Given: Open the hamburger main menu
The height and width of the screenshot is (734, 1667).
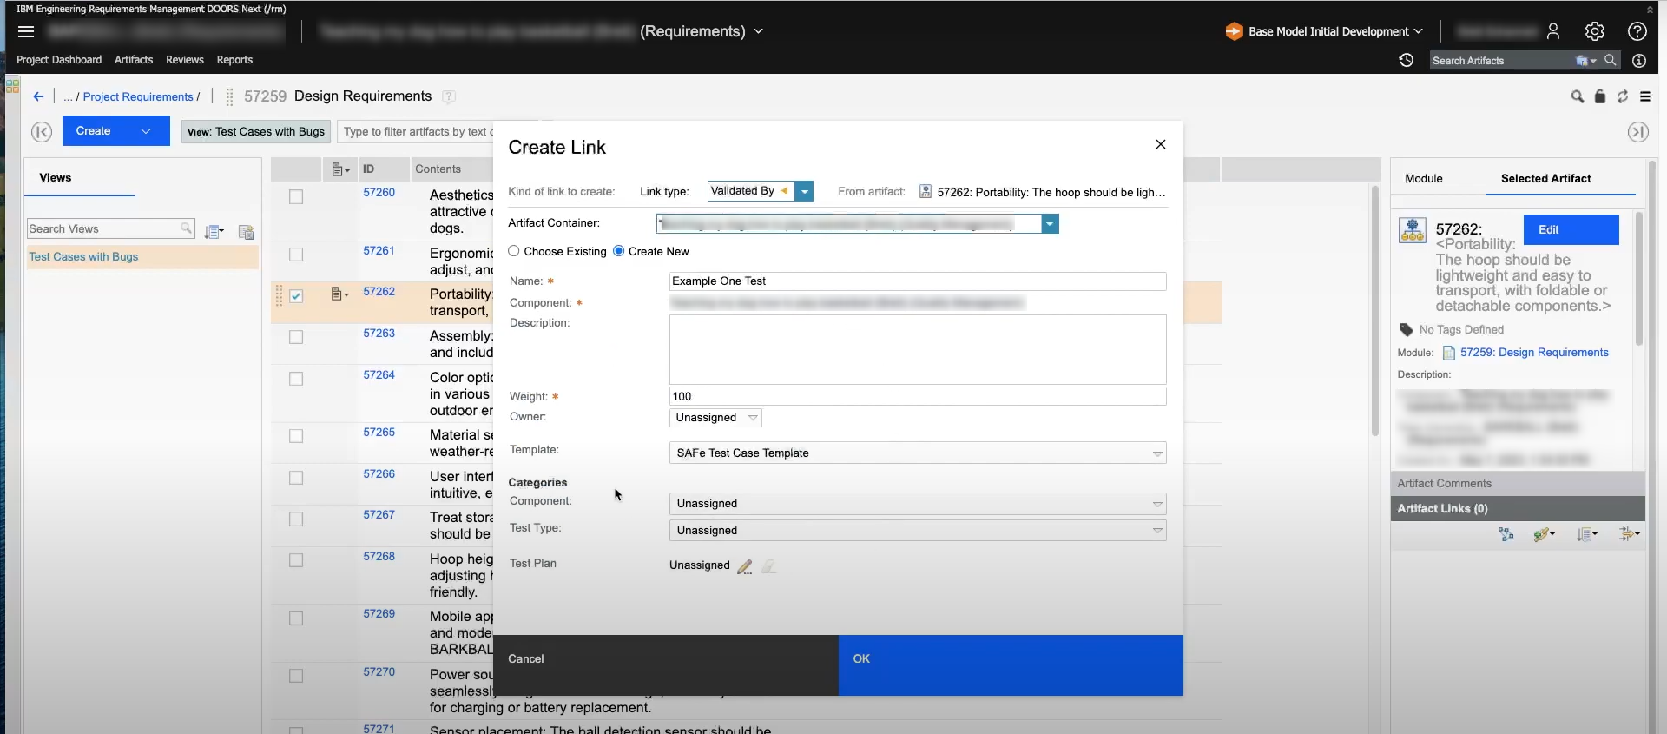Looking at the screenshot, I should pos(26,31).
